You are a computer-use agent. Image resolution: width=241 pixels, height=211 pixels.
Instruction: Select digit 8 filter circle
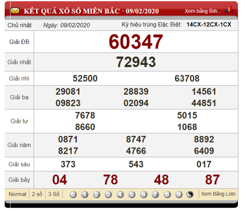[x=167, y=194]
